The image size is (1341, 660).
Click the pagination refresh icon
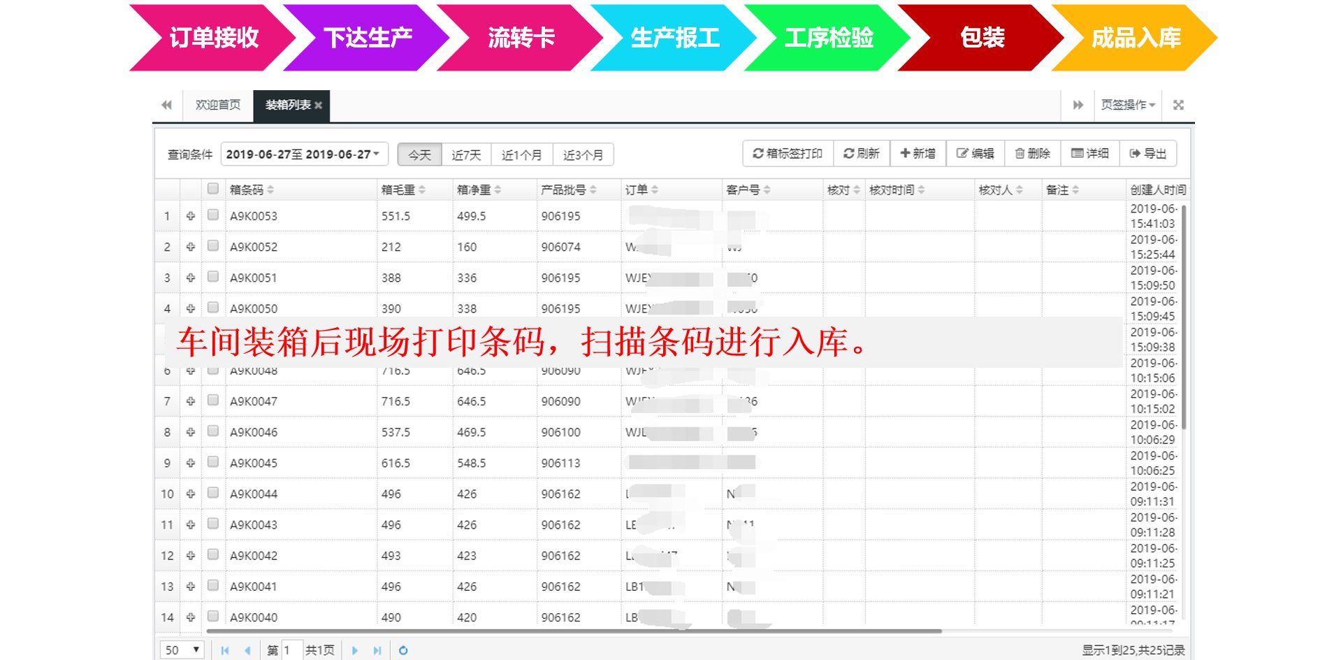click(x=403, y=650)
